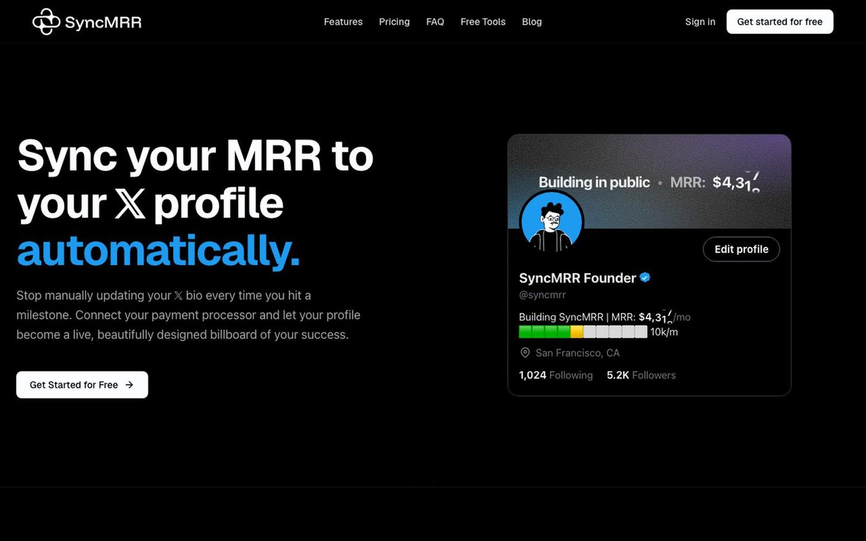Click the blue automatically. headline word
The width and height of the screenshot is (866, 541).
[x=158, y=250]
